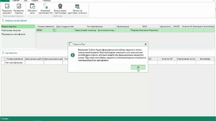Image resolution: width=216 pixels, height=121 pixels.
Task: Click the info icon in the dialog
Action: tap(73, 55)
